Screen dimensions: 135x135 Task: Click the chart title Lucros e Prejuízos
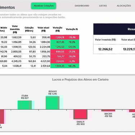pyautogui.click(x=80, y=80)
